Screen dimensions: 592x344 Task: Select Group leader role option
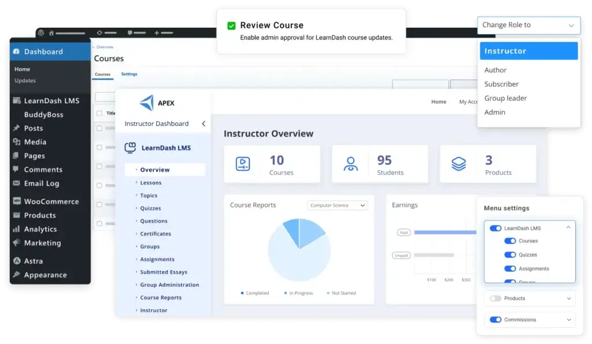pos(505,98)
